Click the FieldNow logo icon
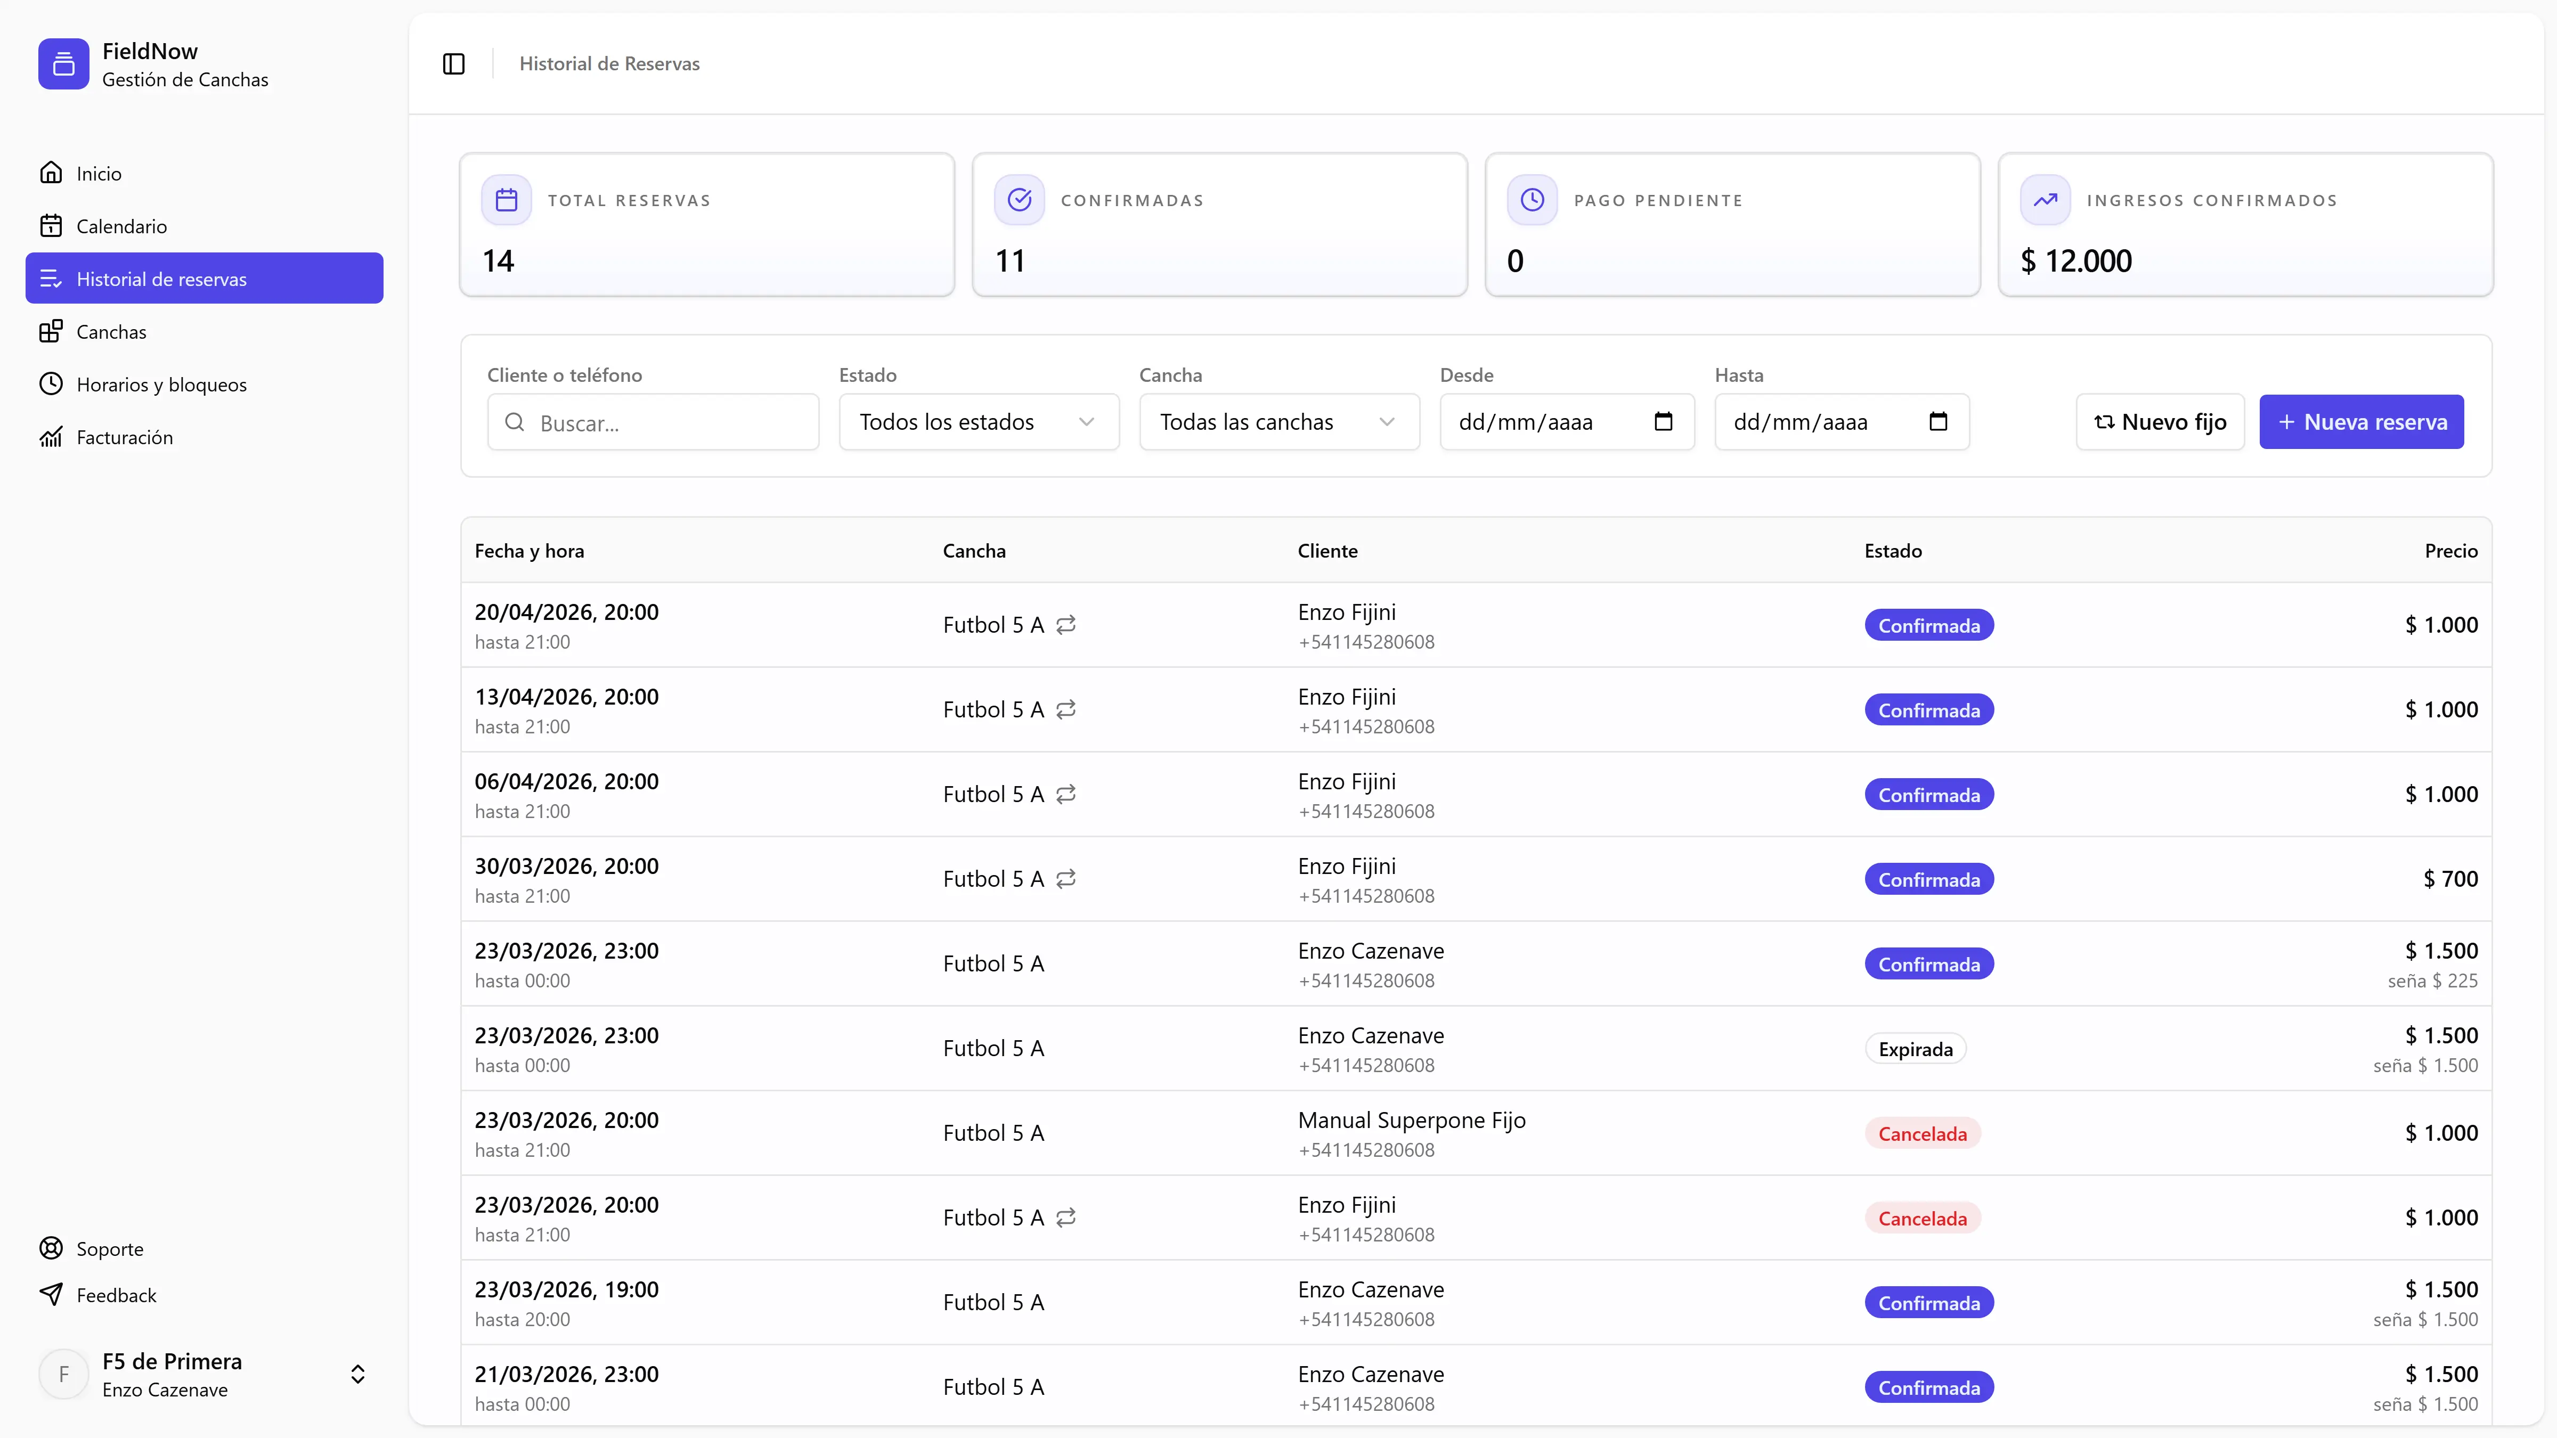Screen dimensions: 2557x1438 [x=63, y=63]
